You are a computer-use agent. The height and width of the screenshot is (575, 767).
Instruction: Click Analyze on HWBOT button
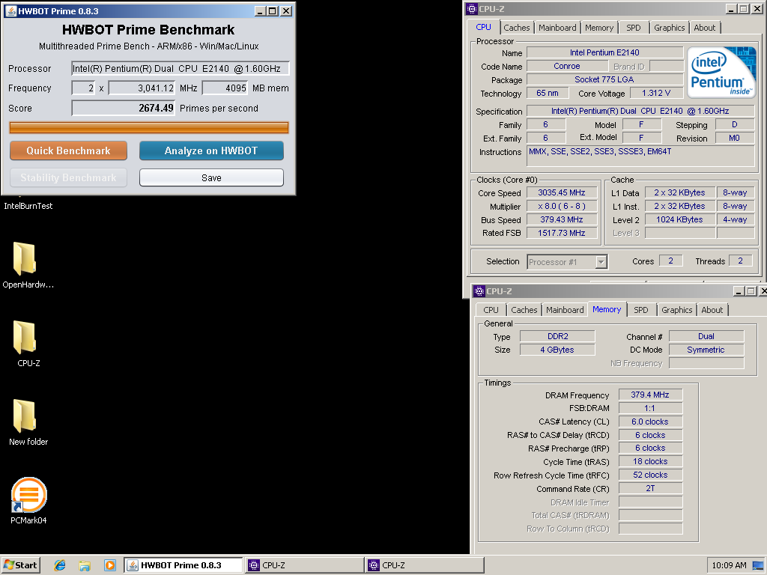point(211,150)
